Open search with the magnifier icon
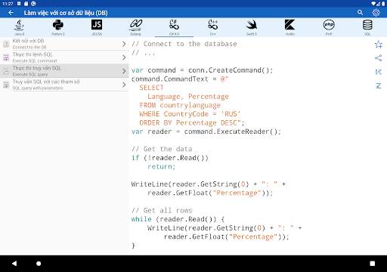The width and height of the screenshot is (387, 272). 360,12
